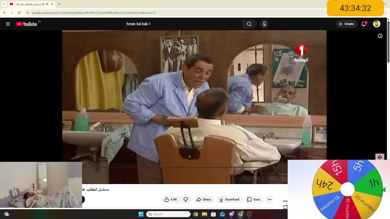
Task: Open File Explorer from taskbar
Action: [204, 214]
